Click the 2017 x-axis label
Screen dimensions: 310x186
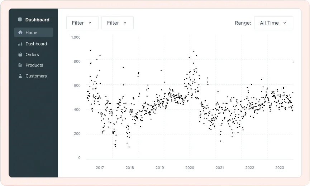pyautogui.click(x=100, y=168)
